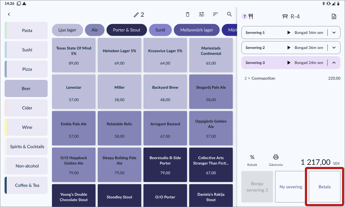
Task: Select the Porter & Stout filter chip
Action: [x=127, y=30]
